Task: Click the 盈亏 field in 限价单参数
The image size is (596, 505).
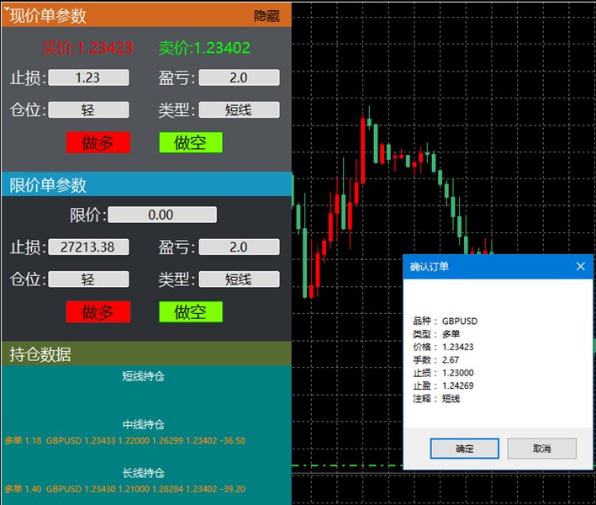Action: point(239,247)
